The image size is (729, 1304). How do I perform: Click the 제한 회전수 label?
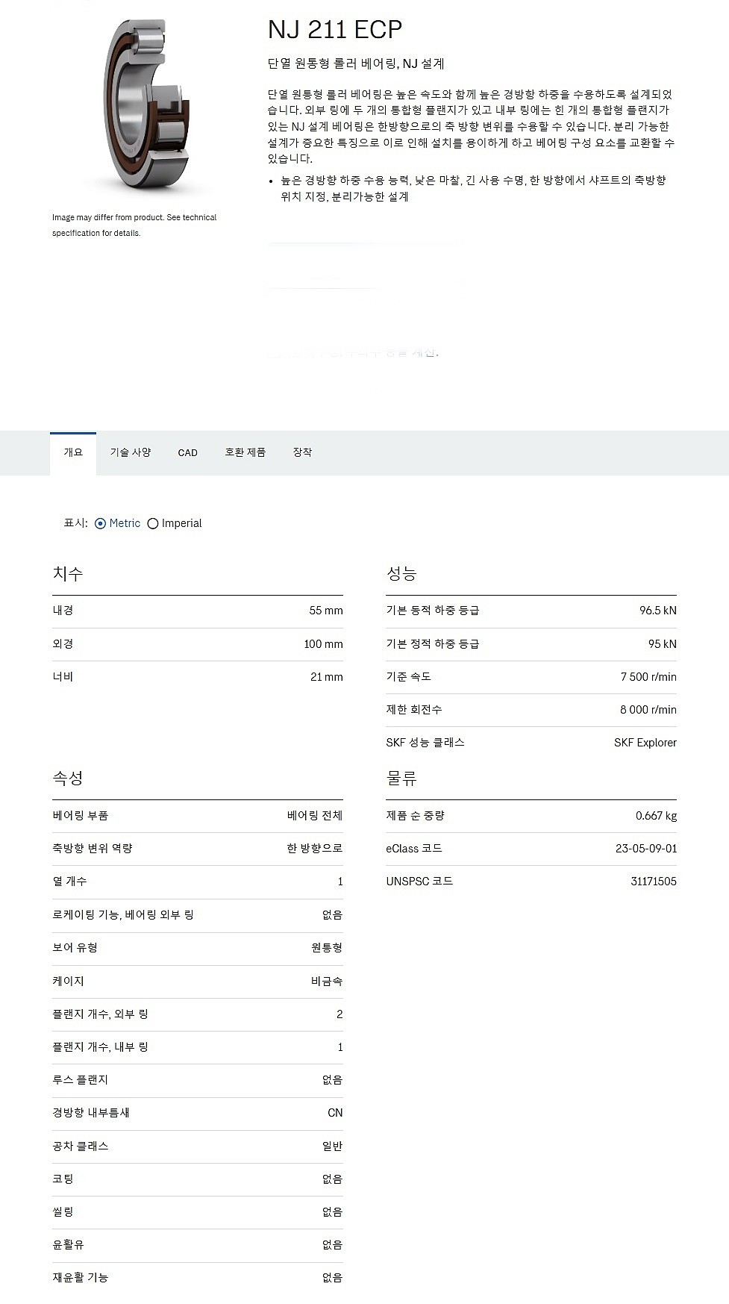(x=414, y=710)
